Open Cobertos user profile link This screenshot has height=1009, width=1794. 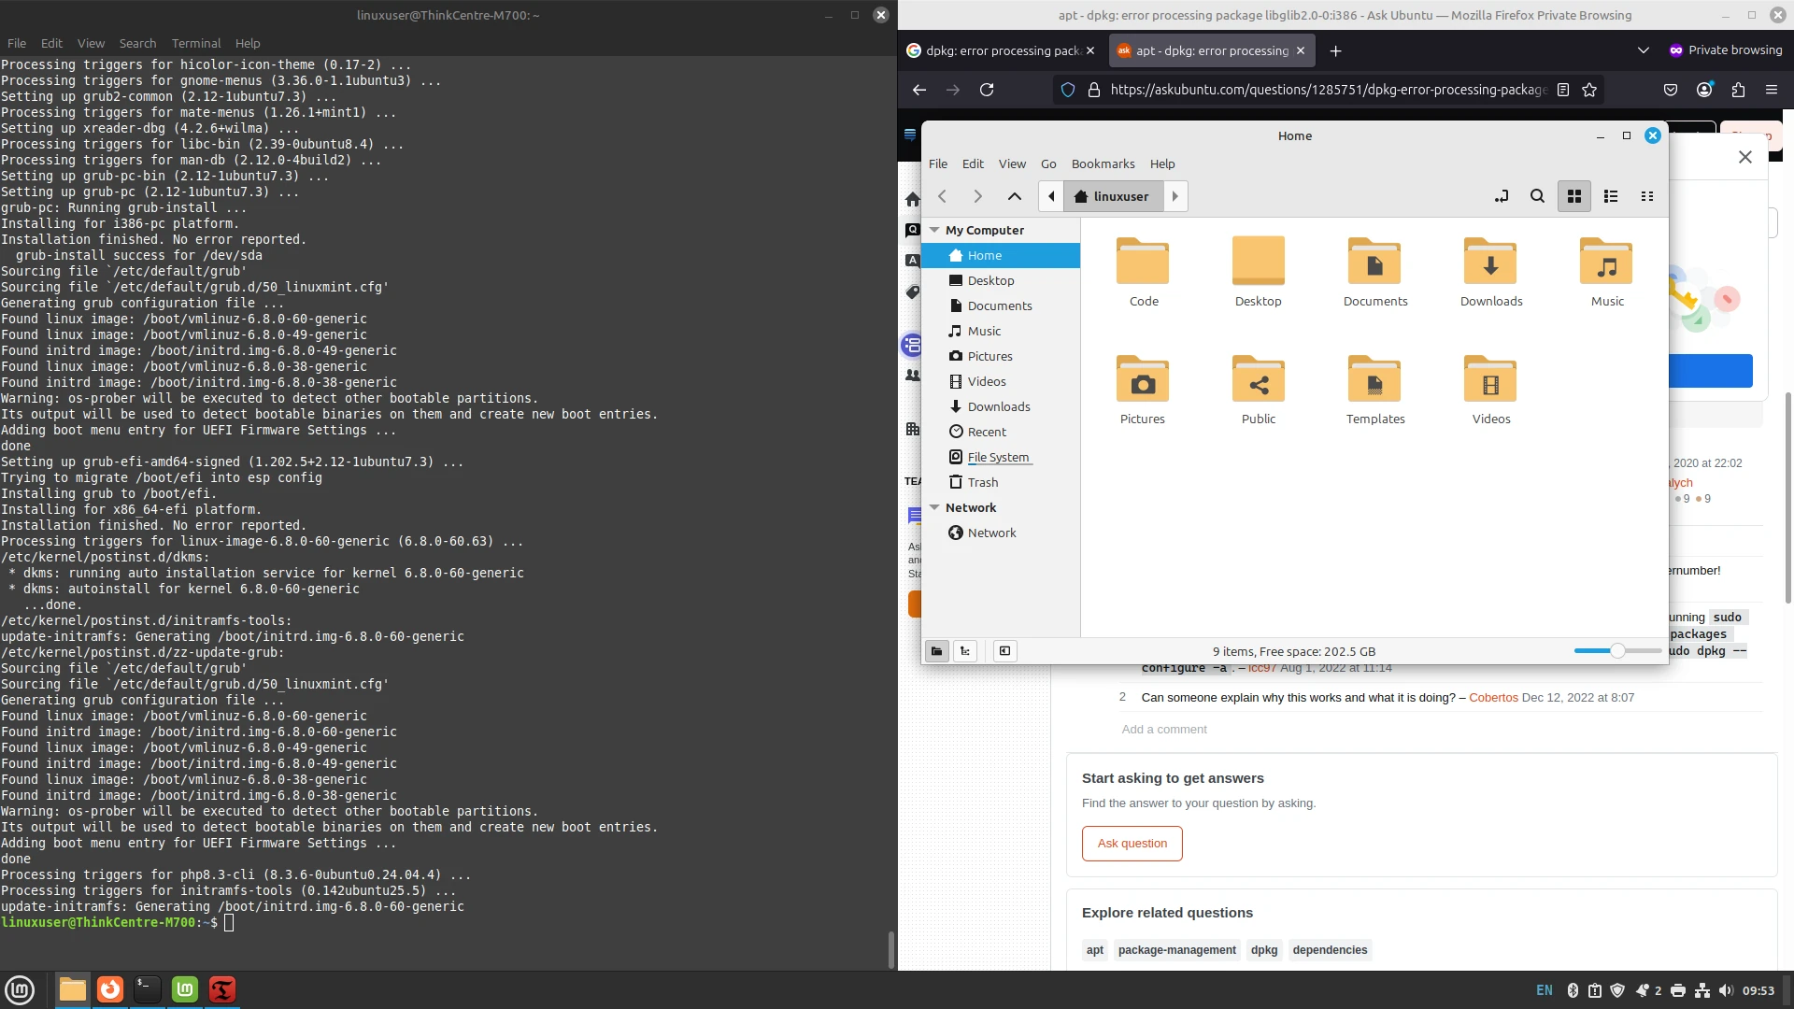[x=1493, y=698]
